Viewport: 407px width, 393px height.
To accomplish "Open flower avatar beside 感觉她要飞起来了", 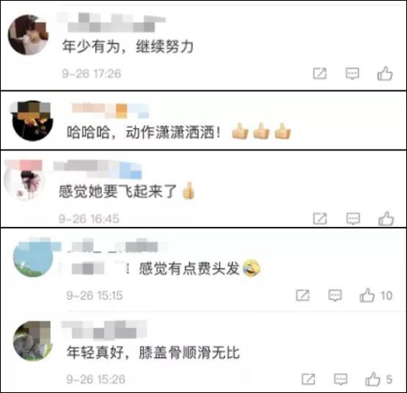I will pyautogui.click(x=24, y=181).
